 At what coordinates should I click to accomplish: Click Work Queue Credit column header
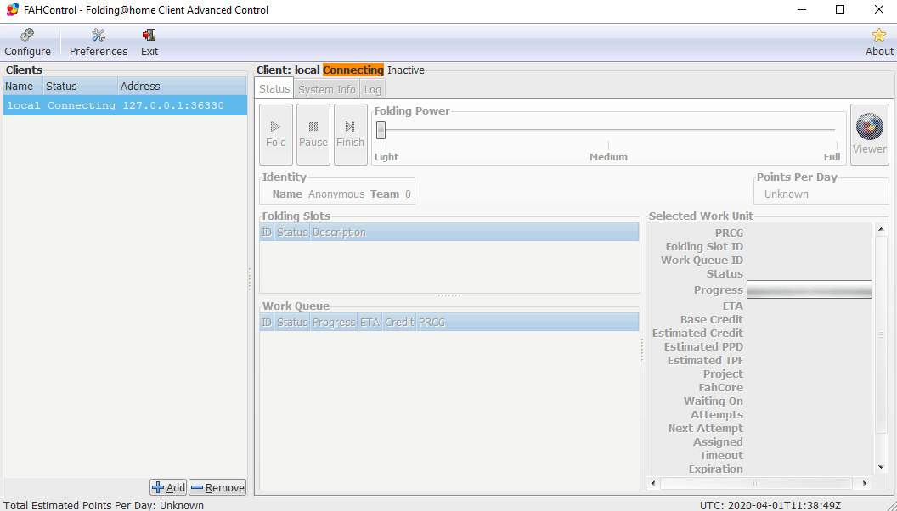click(x=398, y=323)
